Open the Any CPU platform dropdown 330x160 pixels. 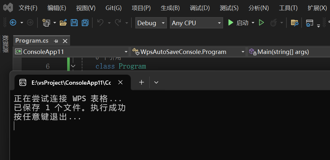tap(196, 23)
